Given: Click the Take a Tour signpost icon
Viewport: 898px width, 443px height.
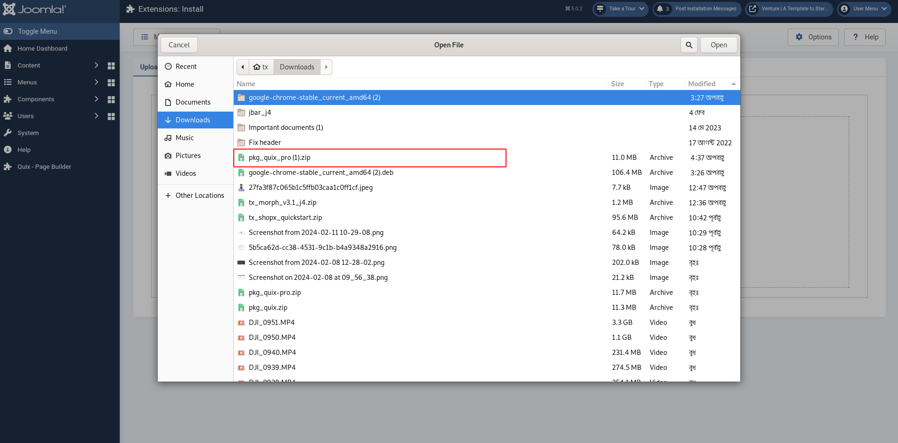Looking at the screenshot, I should click(600, 9).
